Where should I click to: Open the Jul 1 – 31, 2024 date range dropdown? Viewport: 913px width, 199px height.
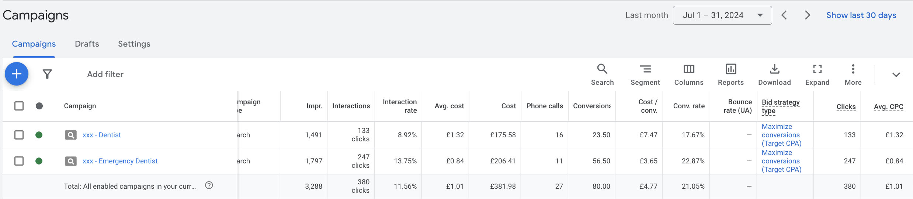click(x=722, y=15)
